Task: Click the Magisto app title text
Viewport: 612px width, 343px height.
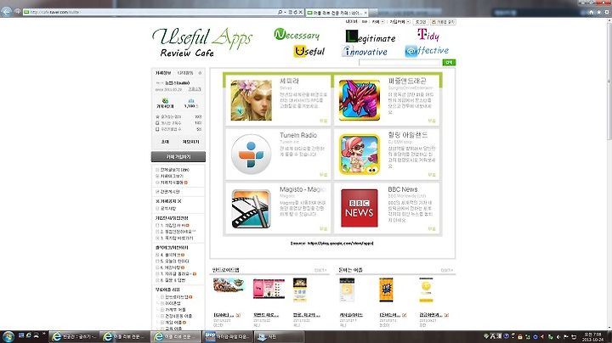Action: 303,189
